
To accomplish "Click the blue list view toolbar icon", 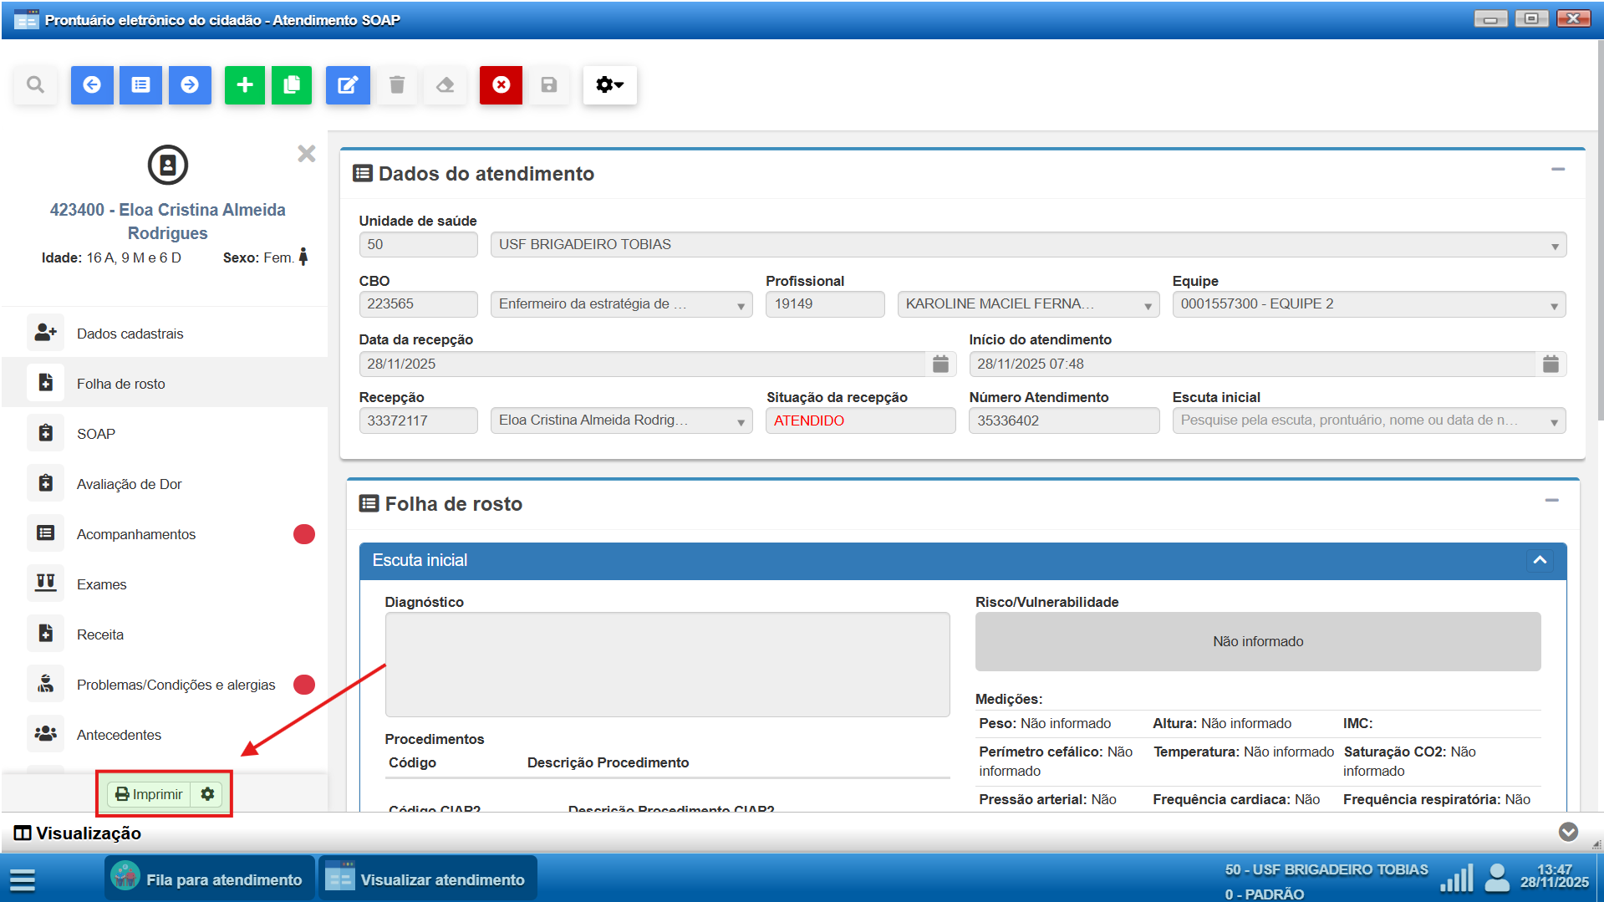I will tap(140, 85).
